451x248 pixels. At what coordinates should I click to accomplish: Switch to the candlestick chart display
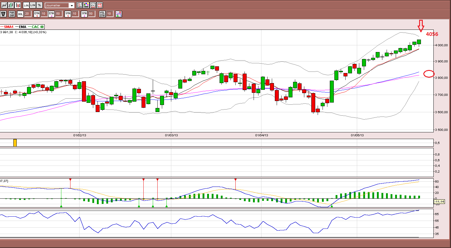18,5
